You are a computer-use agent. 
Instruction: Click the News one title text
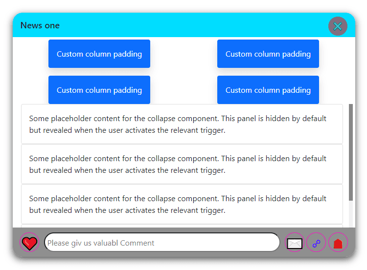pyautogui.click(x=40, y=25)
